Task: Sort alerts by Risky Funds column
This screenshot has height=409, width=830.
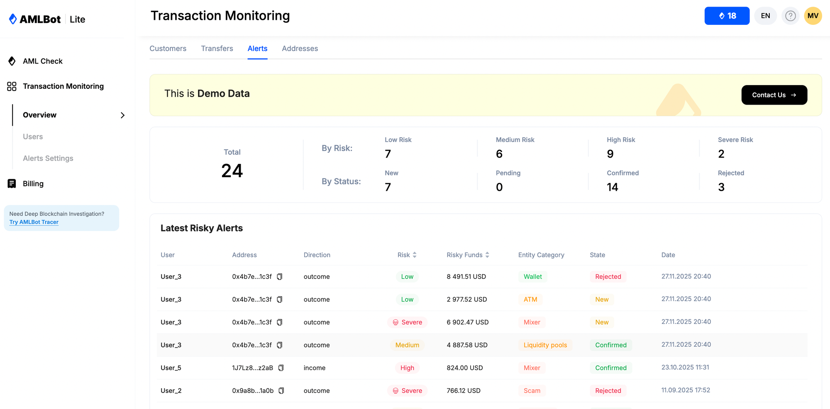Action: (x=487, y=255)
